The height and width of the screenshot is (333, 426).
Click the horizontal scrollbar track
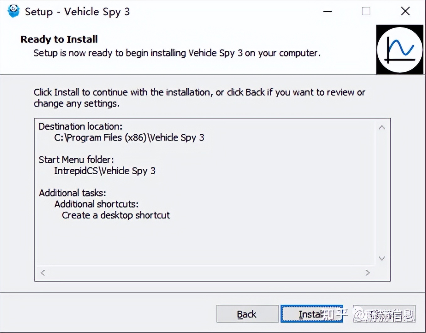(x=204, y=272)
